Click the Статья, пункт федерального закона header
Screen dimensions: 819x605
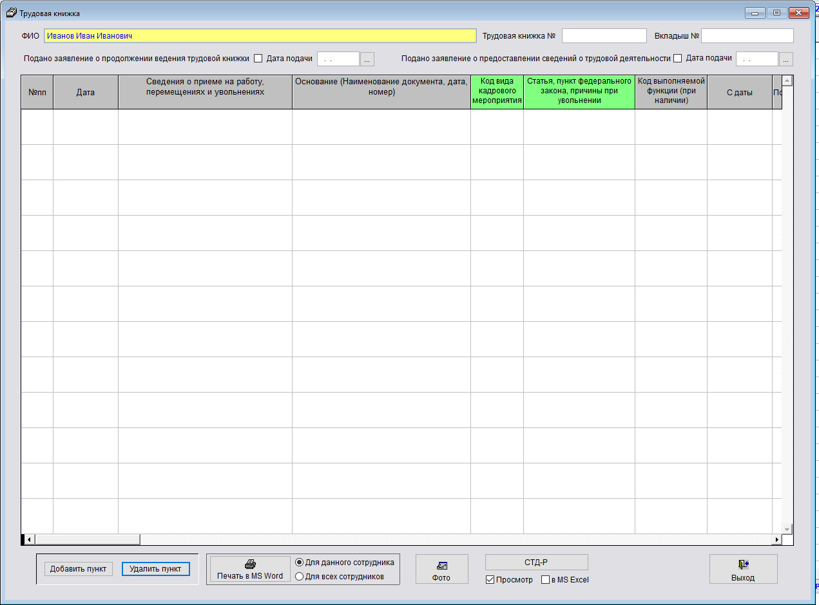tap(579, 92)
